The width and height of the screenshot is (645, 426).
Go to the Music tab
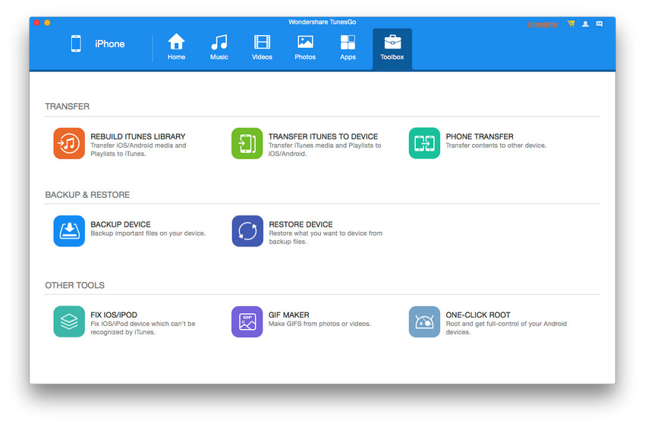pos(219,47)
